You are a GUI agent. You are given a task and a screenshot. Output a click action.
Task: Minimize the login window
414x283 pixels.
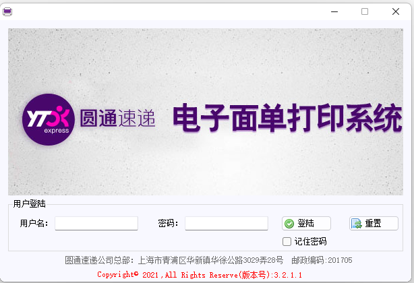tap(334, 11)
